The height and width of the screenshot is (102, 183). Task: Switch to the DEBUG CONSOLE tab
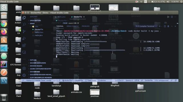pyautogui.click(x=72, y=26)
